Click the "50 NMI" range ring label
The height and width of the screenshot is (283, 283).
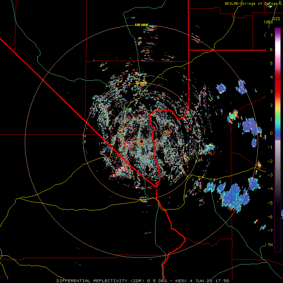tap(141, 83)
